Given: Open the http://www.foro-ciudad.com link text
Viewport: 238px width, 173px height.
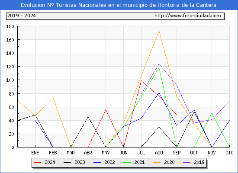Looking at the screenshot, I should pyautogui.click(x=188, y=16).
